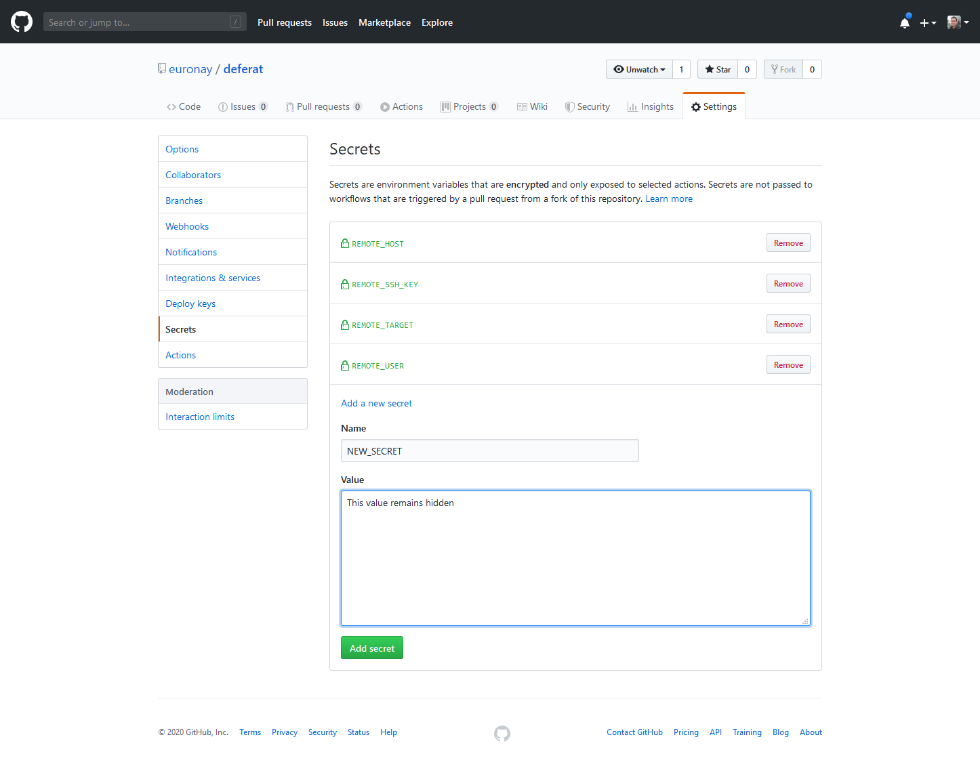Select the Settings tab

[714, 106]
